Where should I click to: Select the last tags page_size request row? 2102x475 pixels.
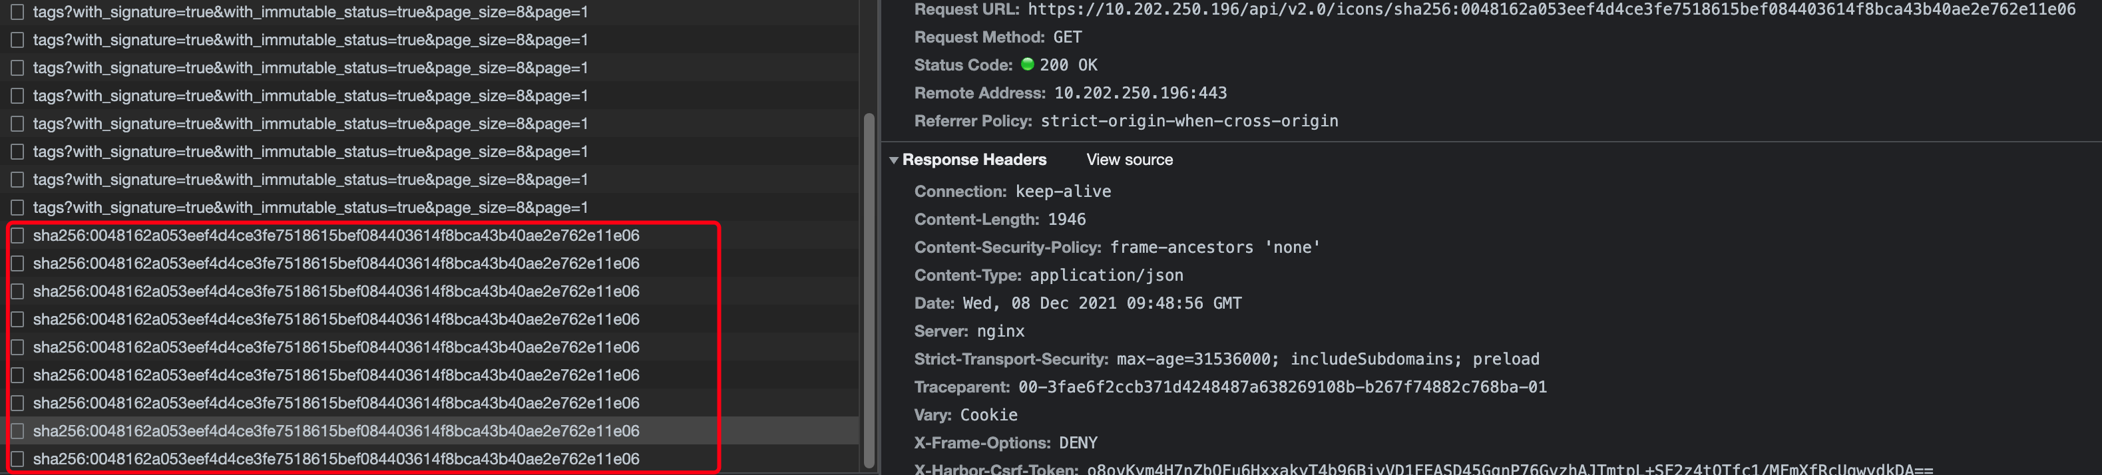point(310,206)
